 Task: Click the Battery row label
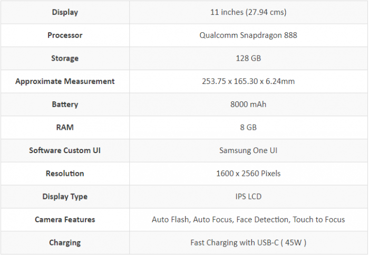65,105
